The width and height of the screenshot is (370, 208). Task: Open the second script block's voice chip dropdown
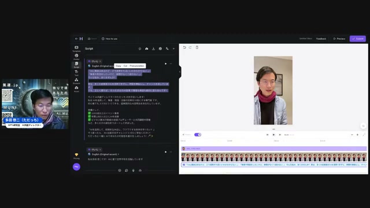click(95, 150)
